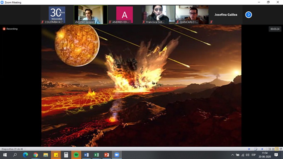Image resolution: width=283 pixels, height=159 pixels.
Task: Open Wi-Fi network tray icon
Action: coord(243,155)
